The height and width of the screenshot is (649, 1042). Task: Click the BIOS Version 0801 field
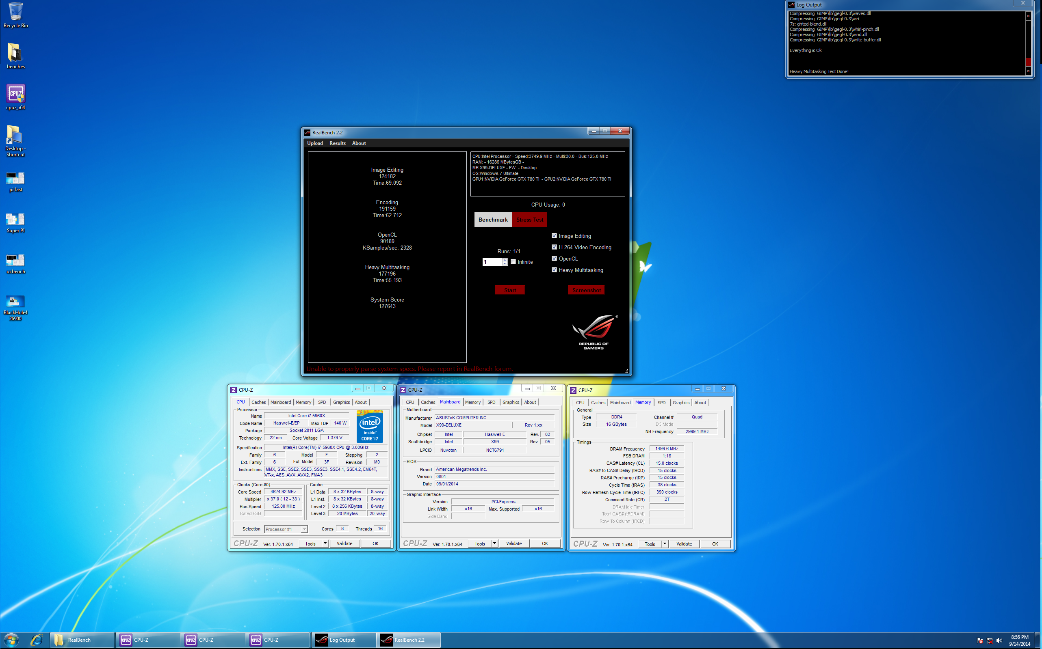pyautogui.click(x=495, y=477)
